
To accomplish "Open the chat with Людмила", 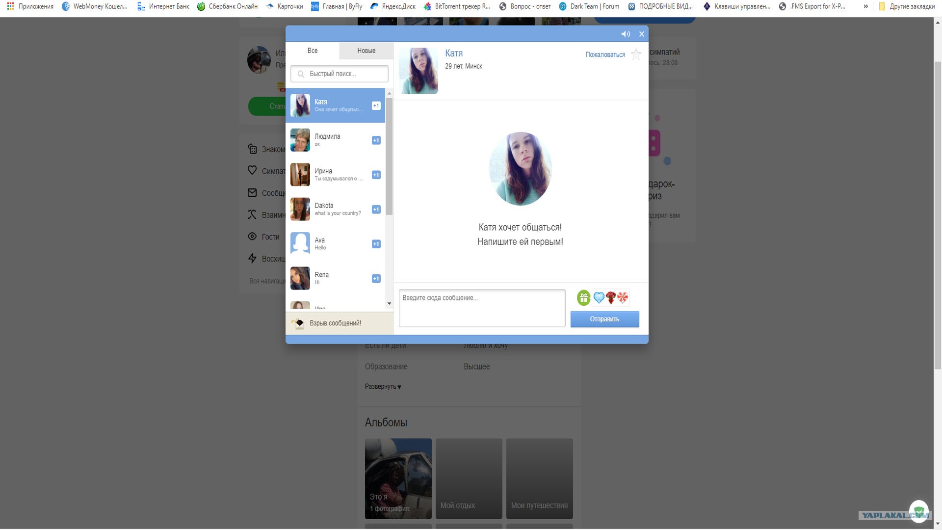I will [x=336, y=140].
